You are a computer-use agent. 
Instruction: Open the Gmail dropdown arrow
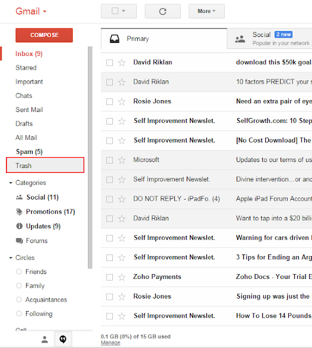click(44, 11)
